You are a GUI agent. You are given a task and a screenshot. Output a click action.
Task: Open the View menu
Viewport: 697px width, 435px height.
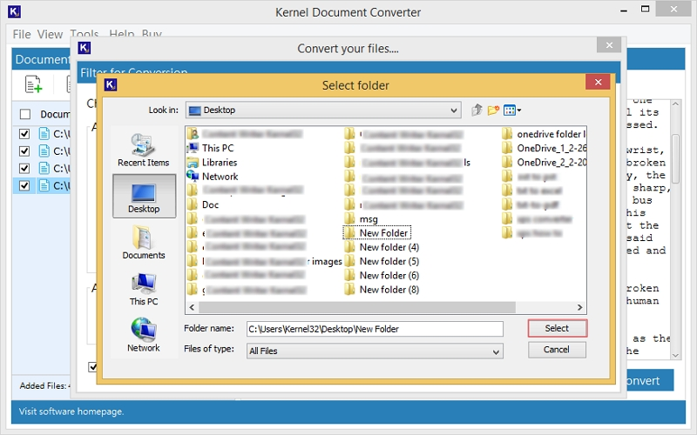coord(50,34)
